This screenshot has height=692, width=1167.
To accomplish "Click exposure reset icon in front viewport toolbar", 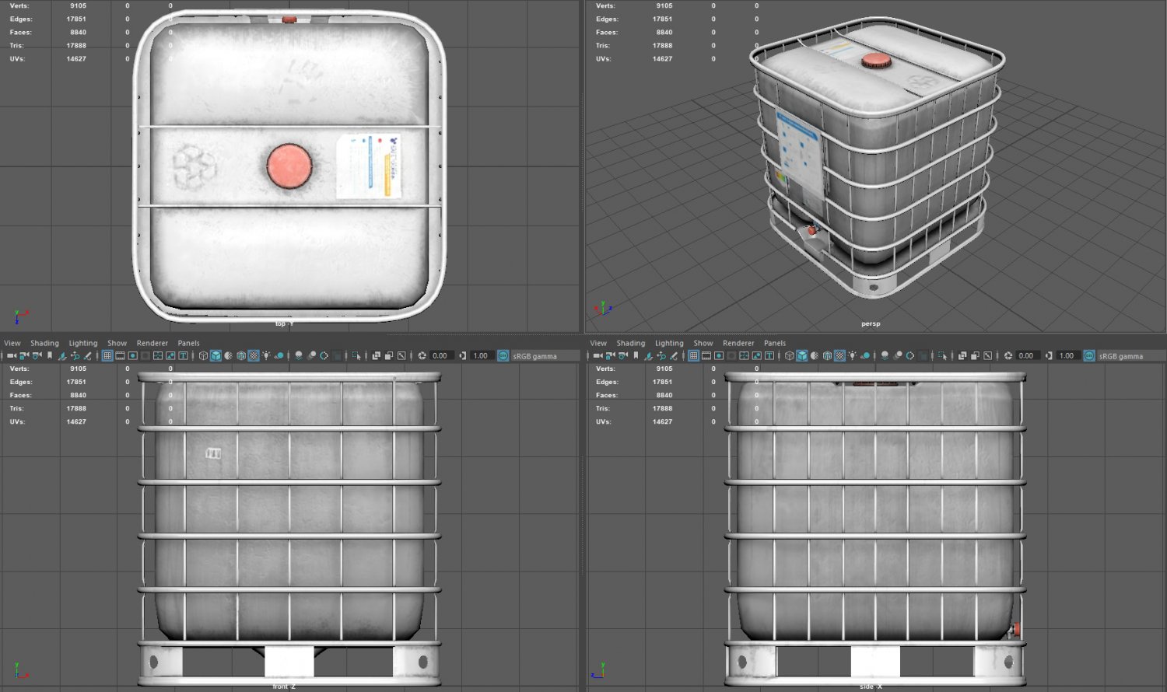I will click(x=422, y=356).
